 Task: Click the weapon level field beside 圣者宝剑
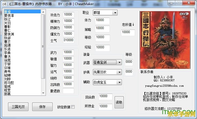(129, 62)
